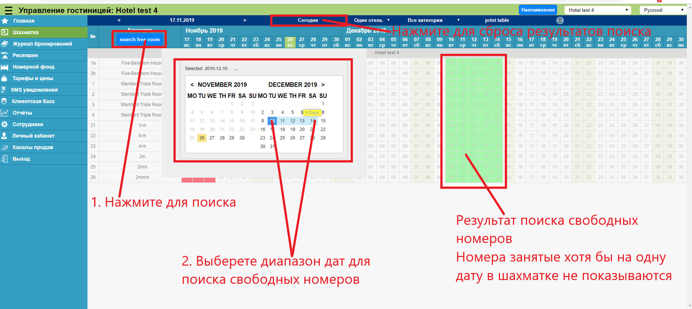Click the 30 пн last column header
Viewport: 692px width, 309px height.
681,42
